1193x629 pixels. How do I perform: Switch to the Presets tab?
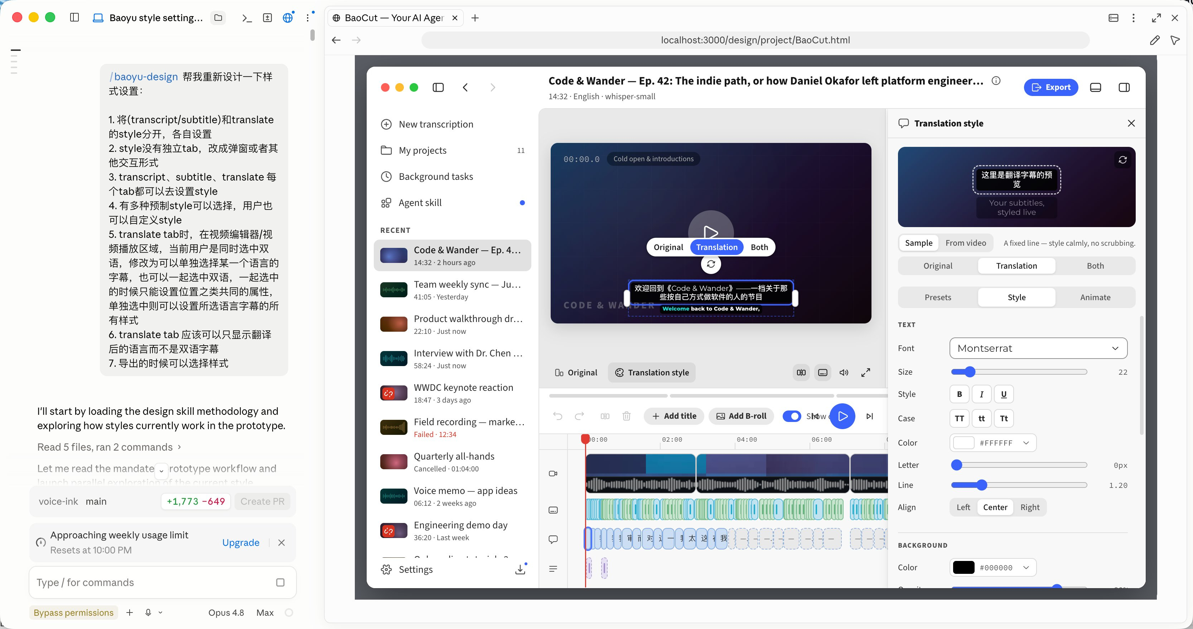tap(938, 297)
